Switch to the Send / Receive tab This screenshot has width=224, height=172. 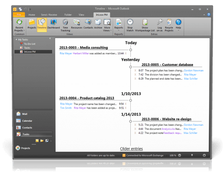point(49,15)
